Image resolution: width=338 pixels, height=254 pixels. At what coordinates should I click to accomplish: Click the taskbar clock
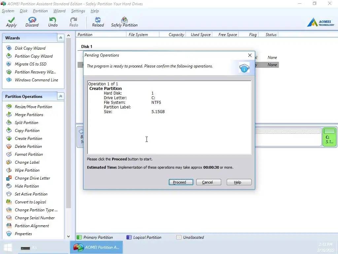coord(325,247)
